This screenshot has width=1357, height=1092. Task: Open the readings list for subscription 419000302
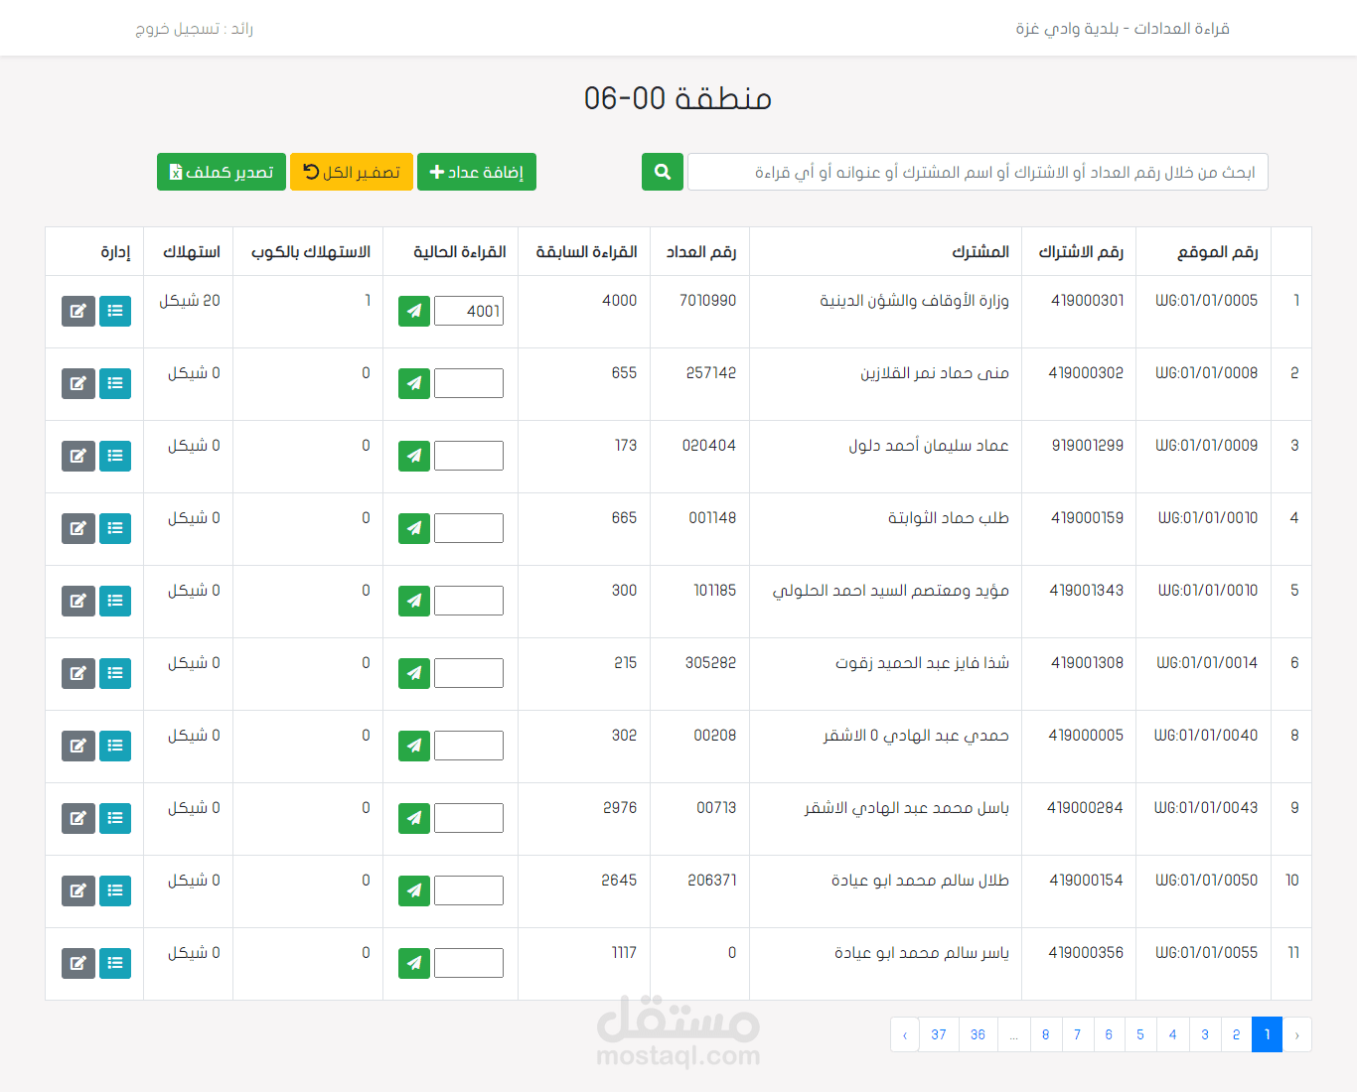tap(115, 383)
